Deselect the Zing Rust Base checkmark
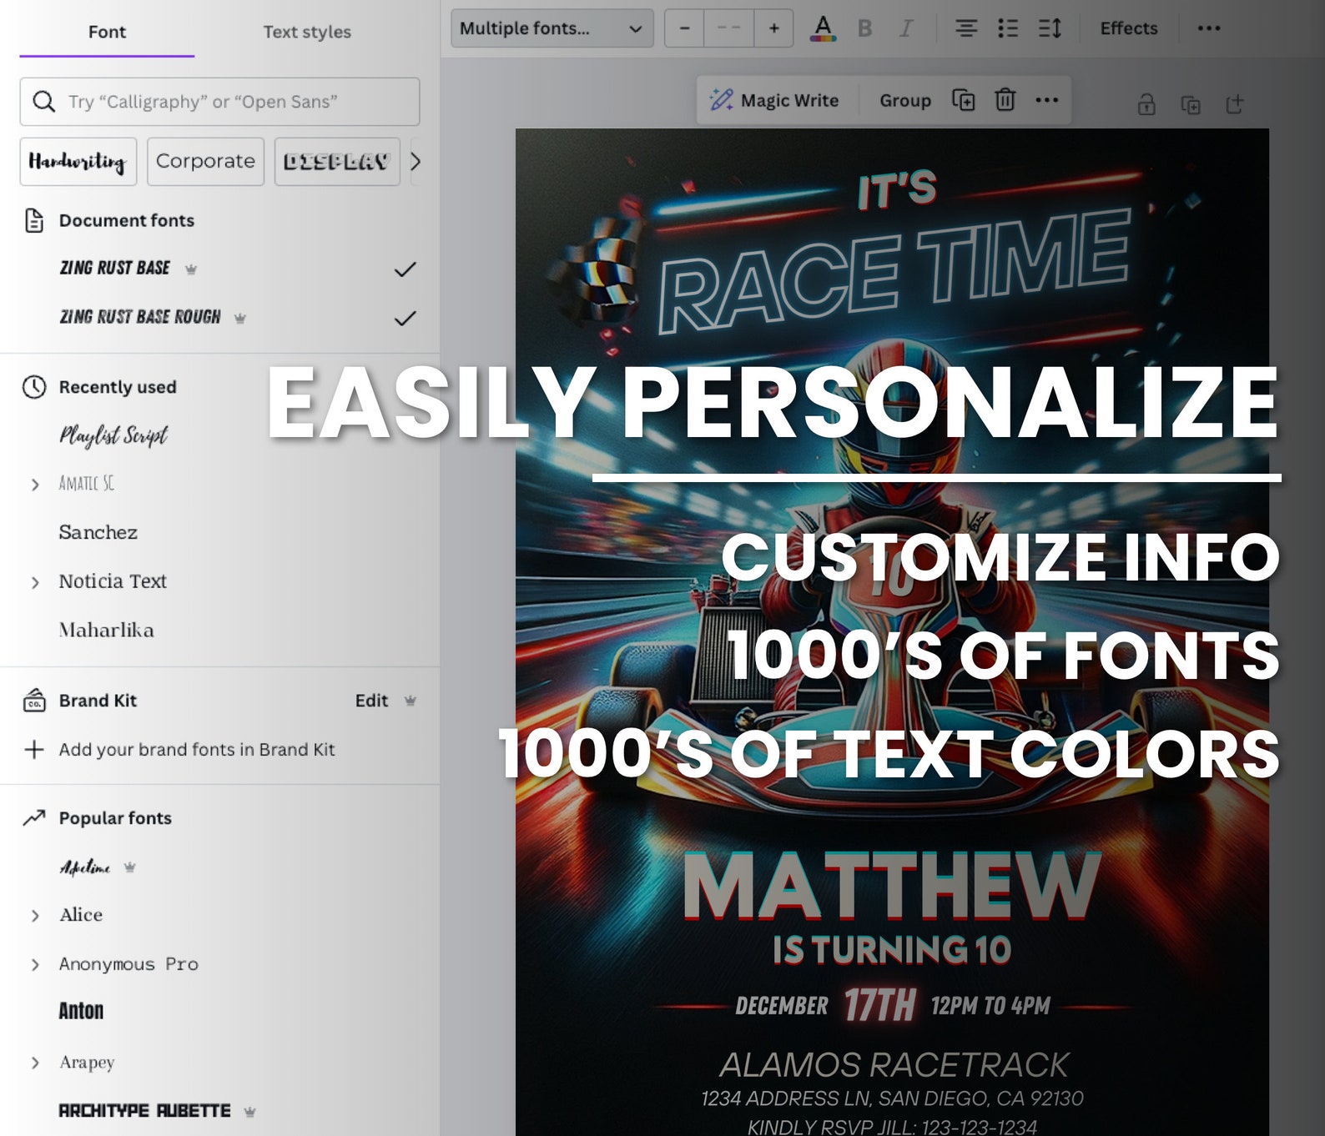1325x1136 pixels. point(405,269)
